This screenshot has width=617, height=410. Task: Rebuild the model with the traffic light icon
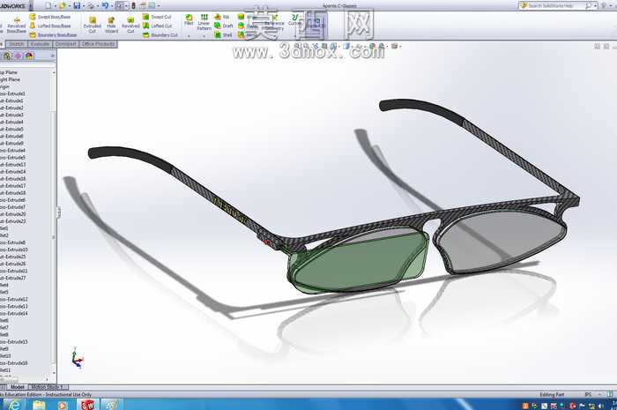[133, 5]
